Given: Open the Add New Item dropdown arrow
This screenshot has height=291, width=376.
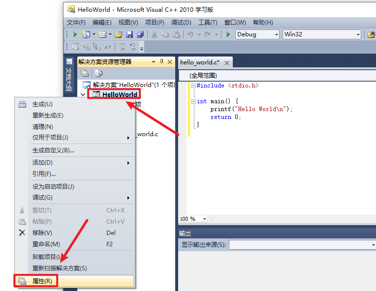Looking at the screenshot, I should point(110,34).
